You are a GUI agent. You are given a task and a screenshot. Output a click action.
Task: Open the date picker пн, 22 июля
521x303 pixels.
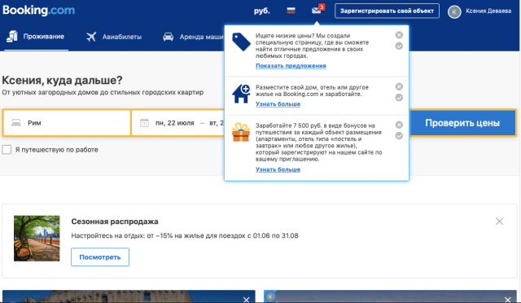[175, 123]
